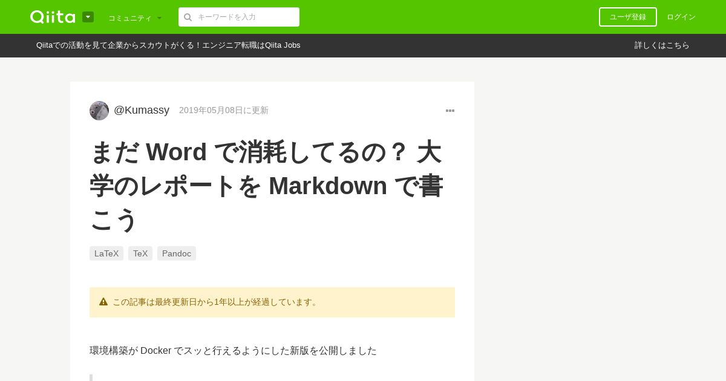Click the article title heading
Image resolution: width=726 pixels, height=381 pixels.
[266, 185]
